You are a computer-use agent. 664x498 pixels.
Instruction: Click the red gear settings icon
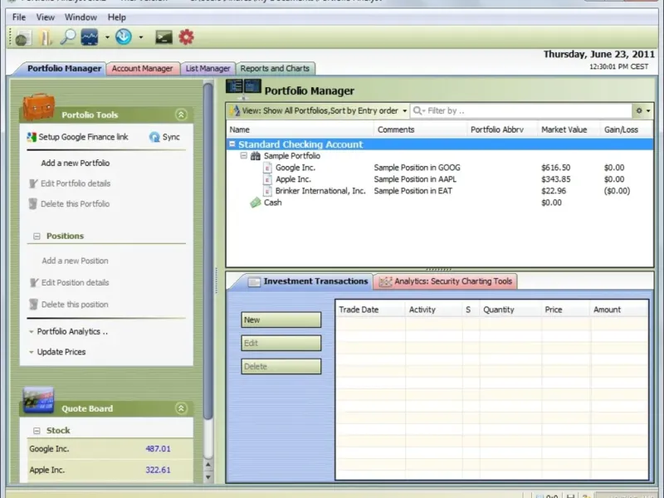(x=186, y=37)
